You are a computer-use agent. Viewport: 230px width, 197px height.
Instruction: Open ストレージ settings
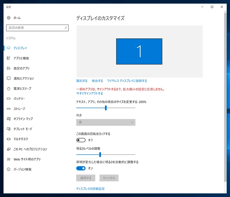coord(19,109)
